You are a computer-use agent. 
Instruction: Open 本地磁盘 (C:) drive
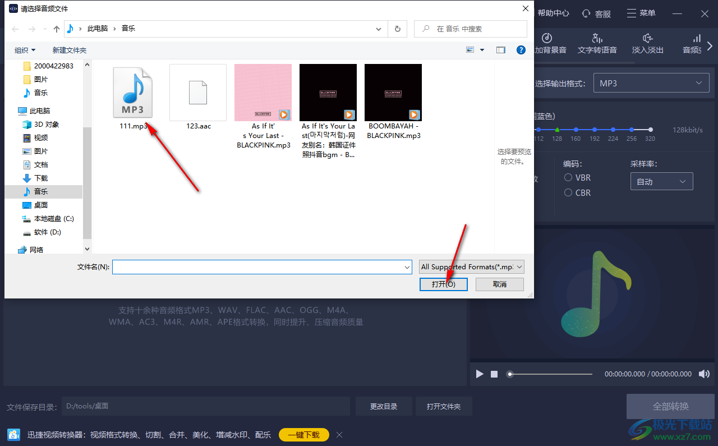48,218
